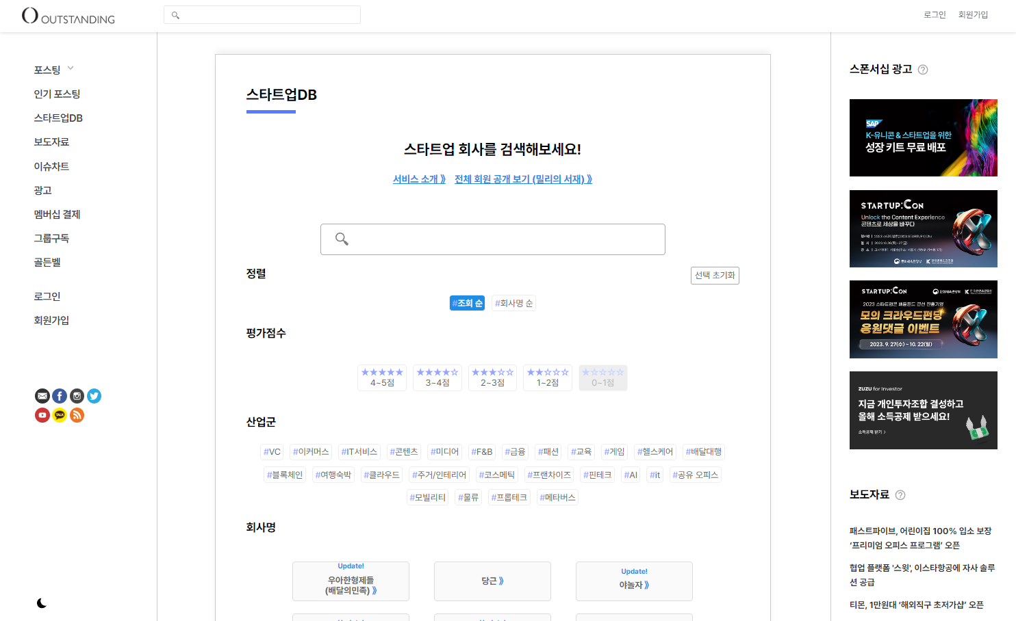Expand the 포스팅 menu chevron
This screenshot has width=1016, height=621.
pos(71,68)
